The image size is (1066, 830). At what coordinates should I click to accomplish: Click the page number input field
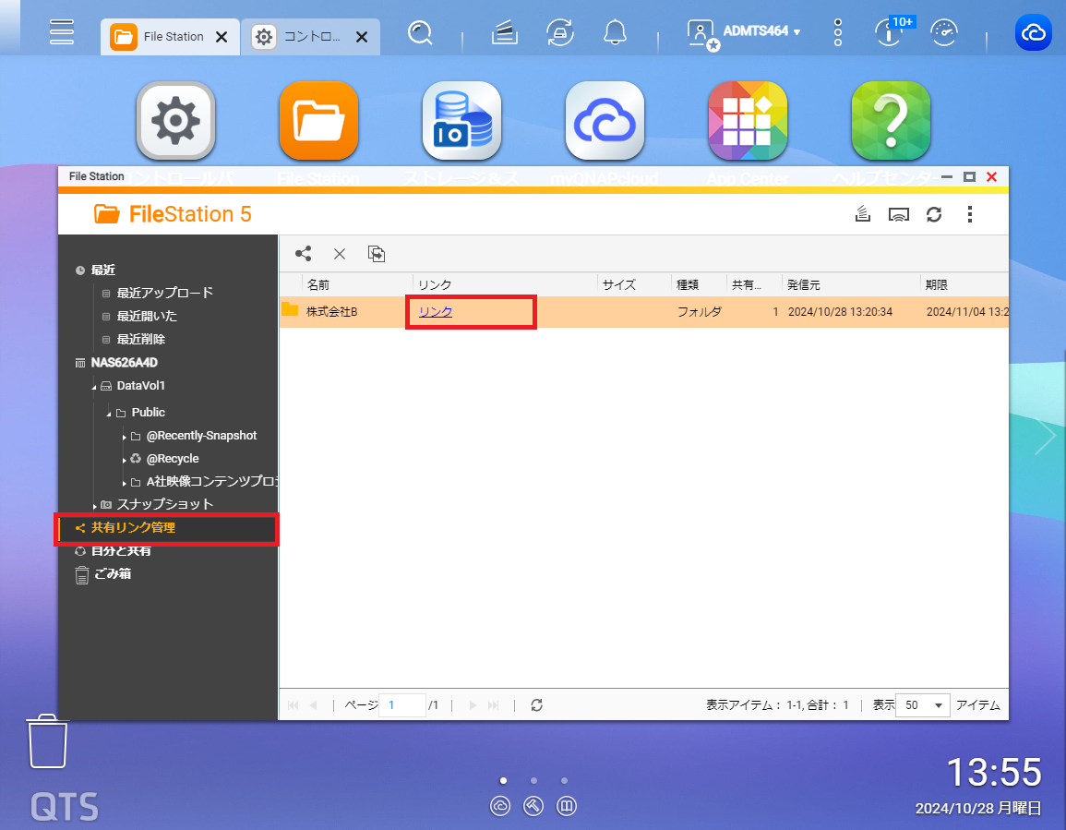pos(402,704)
